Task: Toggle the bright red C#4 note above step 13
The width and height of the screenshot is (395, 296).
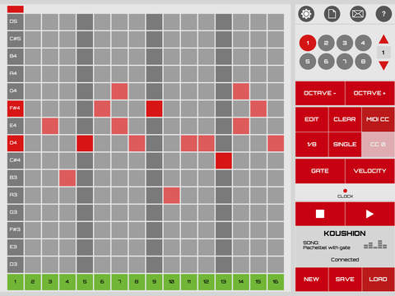Action: [224, 160]
